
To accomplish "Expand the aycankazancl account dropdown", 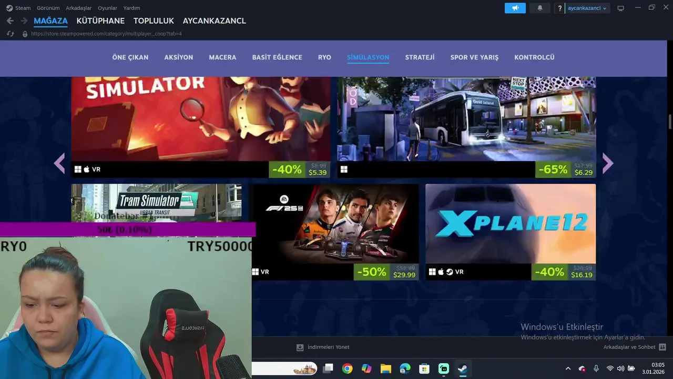I will (587, 8).
